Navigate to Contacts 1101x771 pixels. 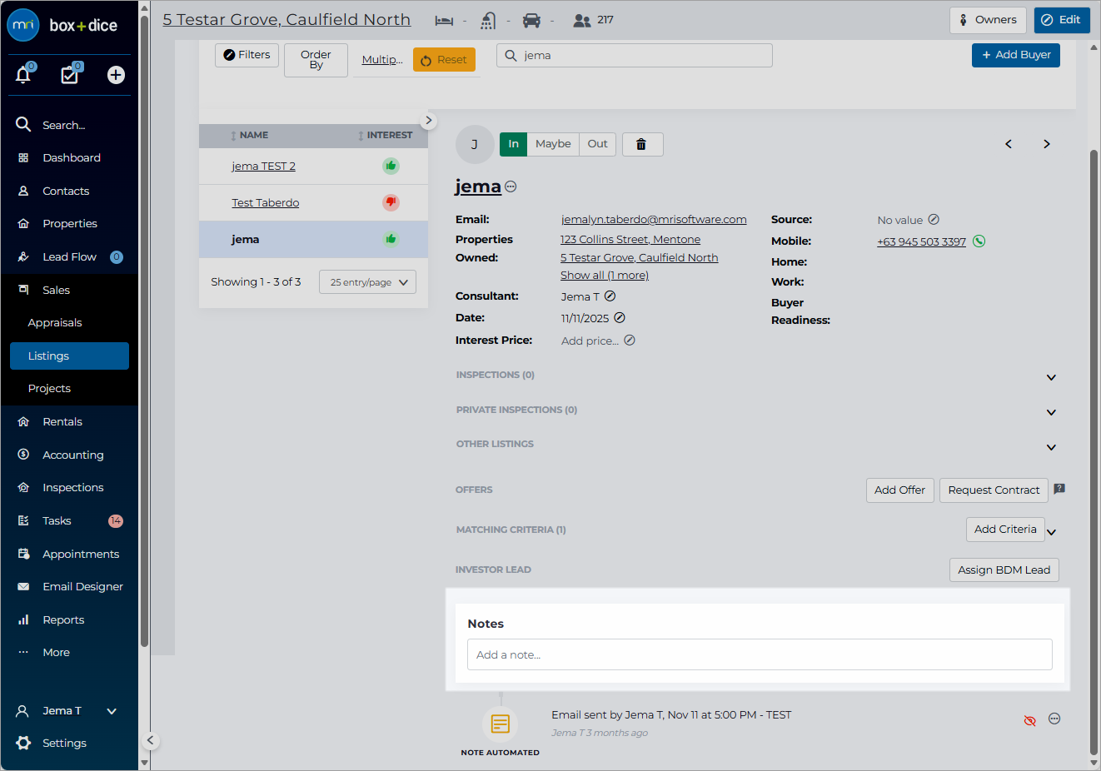66,191
